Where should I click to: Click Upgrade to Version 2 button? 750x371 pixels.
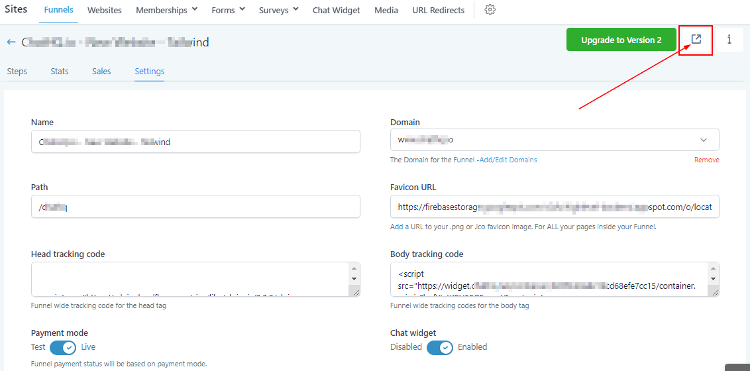621,40
